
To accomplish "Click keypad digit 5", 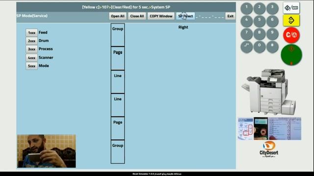I will (x=260, y=21).
